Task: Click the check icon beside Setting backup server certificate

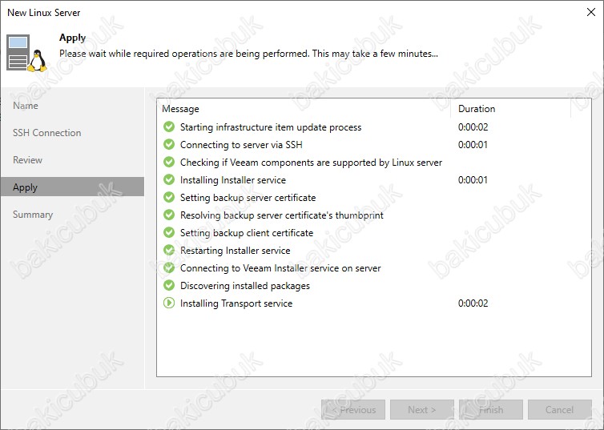Action: [169, 197]
